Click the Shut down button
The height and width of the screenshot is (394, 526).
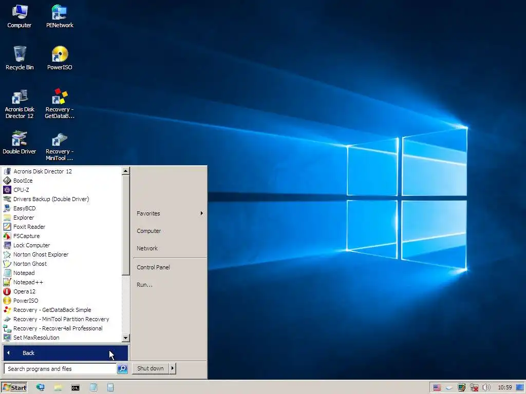pos(151,368)
